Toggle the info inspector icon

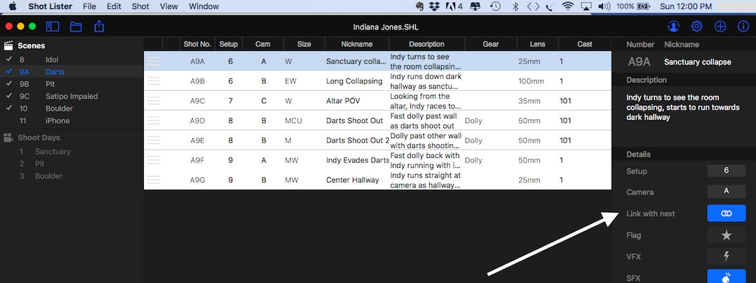[744, 26]
